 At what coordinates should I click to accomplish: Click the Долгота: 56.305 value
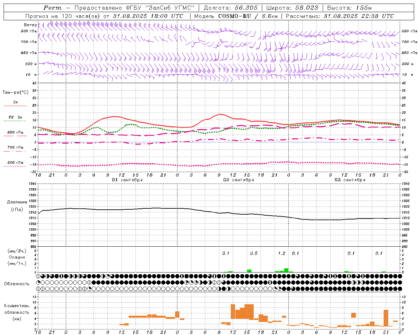pyautogui.click(x=230, y=8)
